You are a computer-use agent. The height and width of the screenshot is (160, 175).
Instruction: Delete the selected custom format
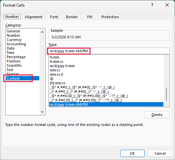click(x=157, y=115)
